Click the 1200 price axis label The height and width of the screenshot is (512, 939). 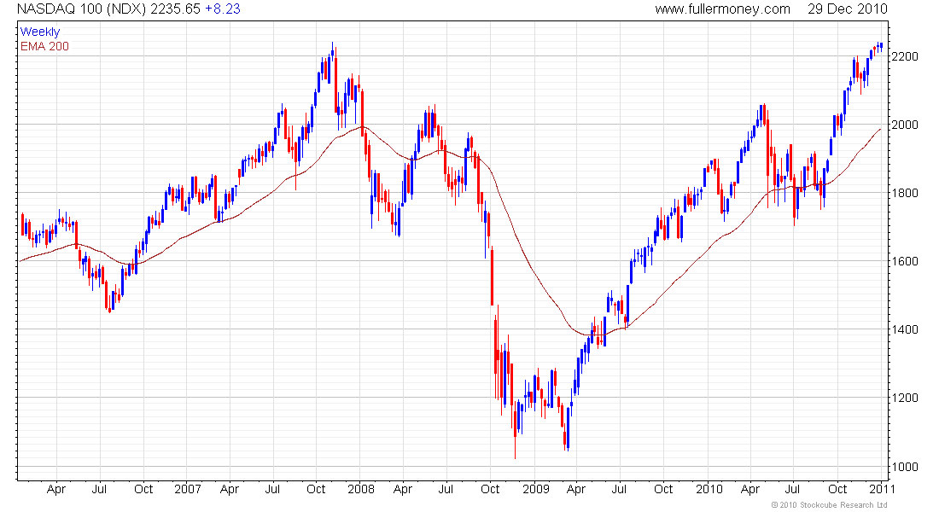pos(905,399)
